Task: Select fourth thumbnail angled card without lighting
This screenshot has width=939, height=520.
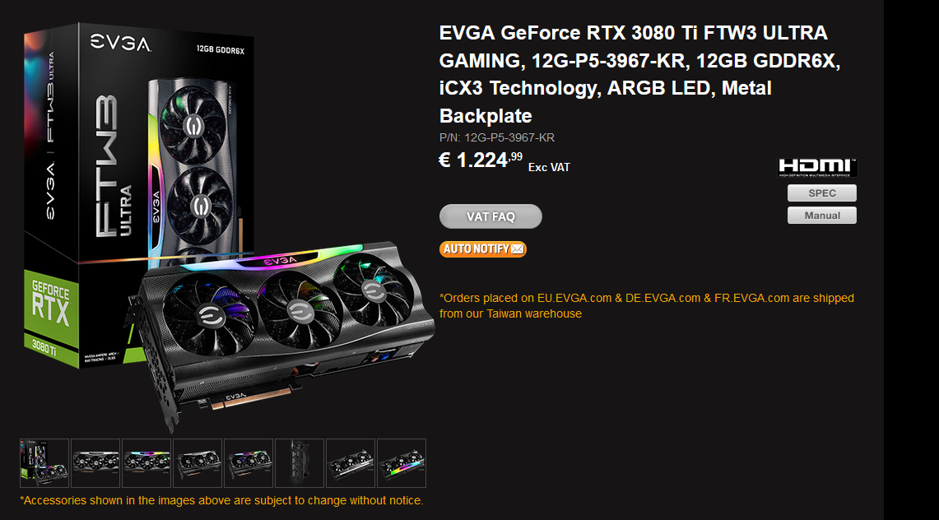Action: (198, 463)
